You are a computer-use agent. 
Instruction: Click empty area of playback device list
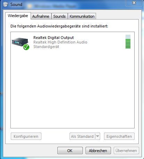[x=72, y=89]
